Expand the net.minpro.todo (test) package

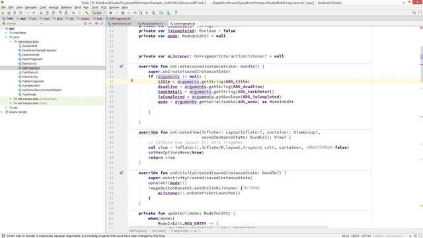pos(11,103)
